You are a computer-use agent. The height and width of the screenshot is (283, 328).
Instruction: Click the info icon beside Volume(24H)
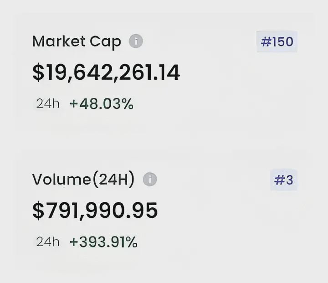150,180
